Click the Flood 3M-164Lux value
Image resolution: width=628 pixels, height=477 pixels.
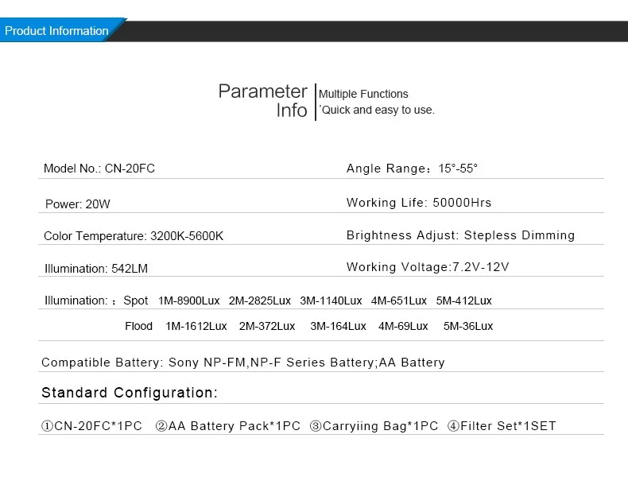pos(338,326)
